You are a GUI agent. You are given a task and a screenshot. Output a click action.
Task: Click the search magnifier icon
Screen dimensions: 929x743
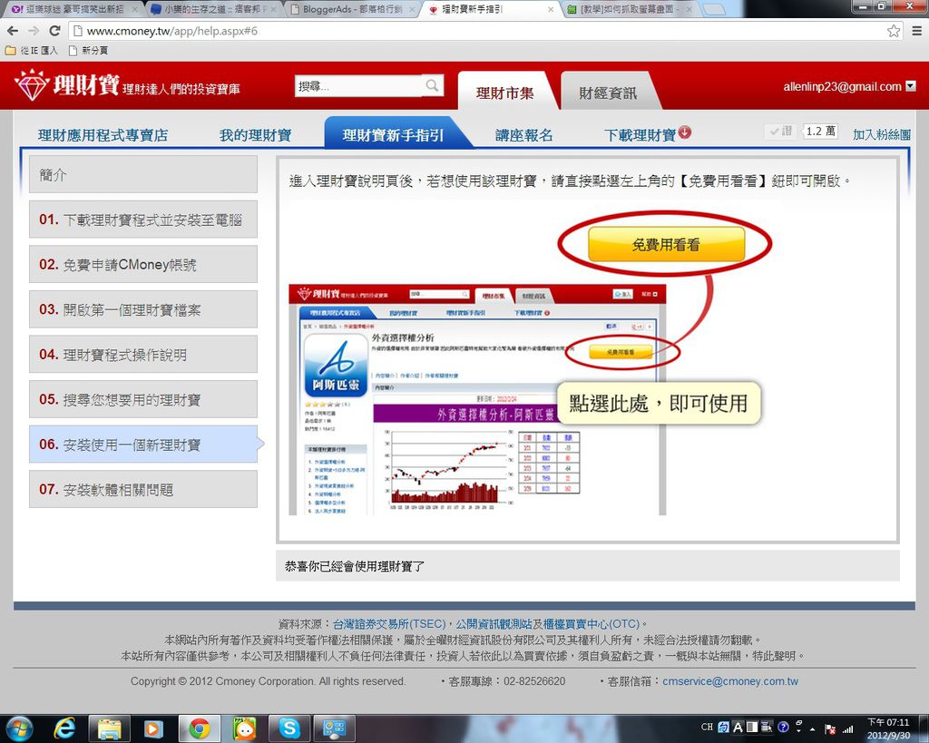point(433,86)
